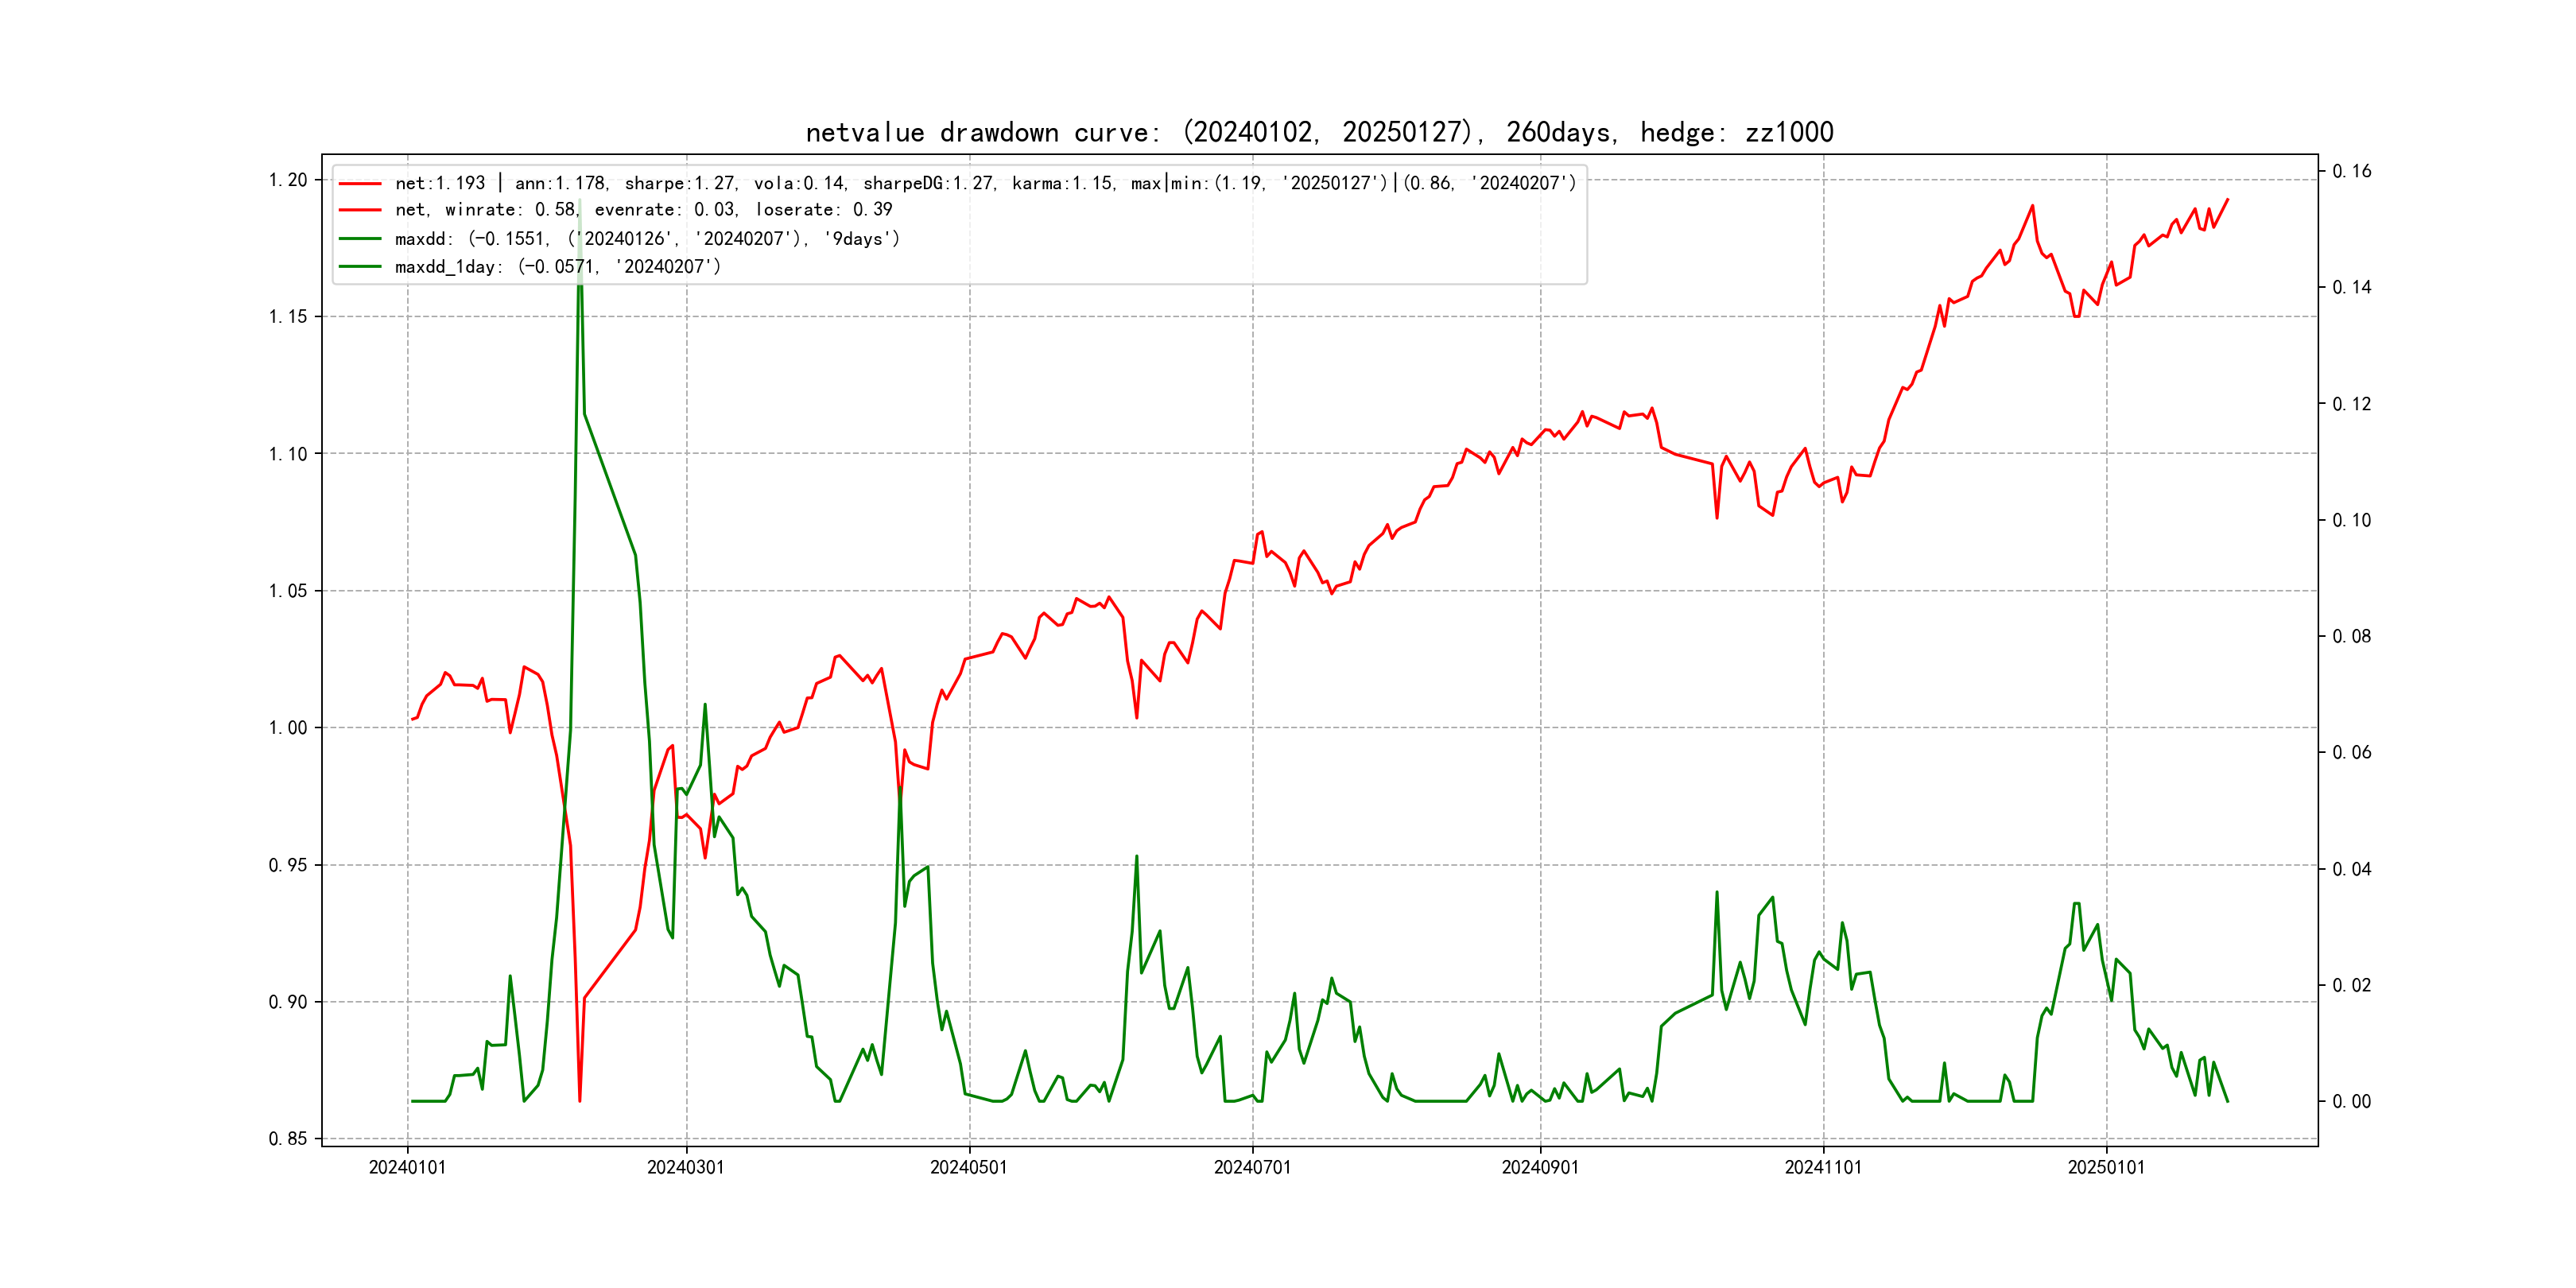
Task: Click the 0.08 right y-axis label
Action: click(2351, 636)
